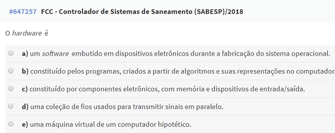Viewport: 335px width, 133px height.
Task: Choose radio button for option c
Action: coord(11,88)
